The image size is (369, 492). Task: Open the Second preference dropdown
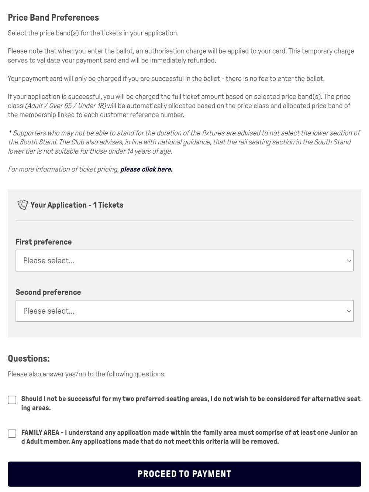(184, 311)
